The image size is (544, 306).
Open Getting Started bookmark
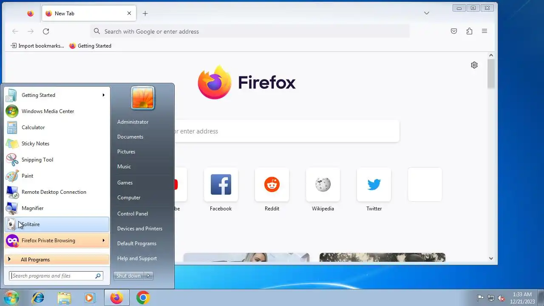pos(90,46)
